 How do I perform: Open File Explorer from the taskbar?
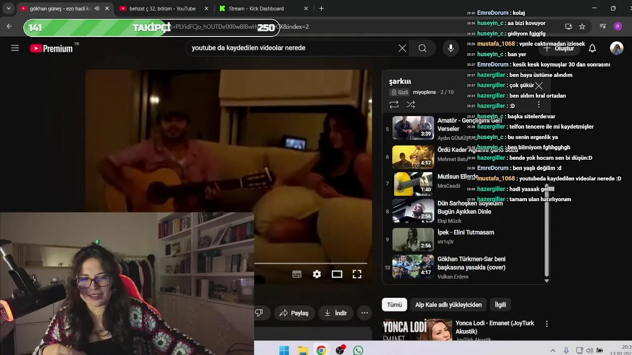point(303,351)
